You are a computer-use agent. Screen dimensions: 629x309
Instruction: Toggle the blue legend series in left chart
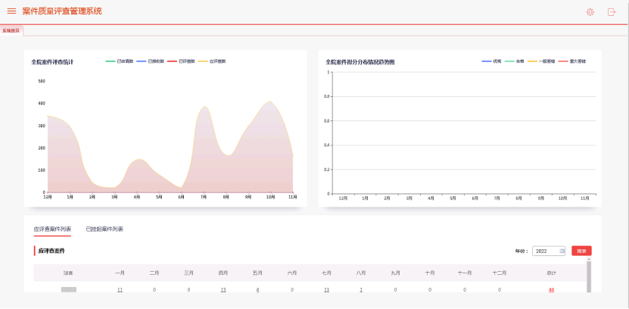(151, 61)
